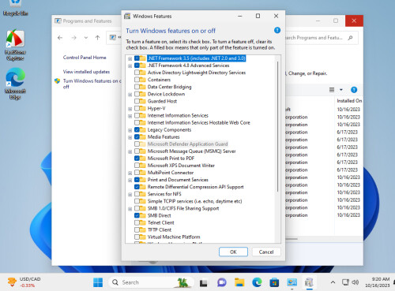Toggle the .NET Framework 3.5 checkbox
395x291 pixels.
tap(137, 58)
